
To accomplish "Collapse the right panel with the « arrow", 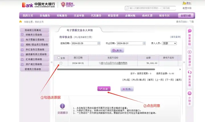I will tap(184, 62).
